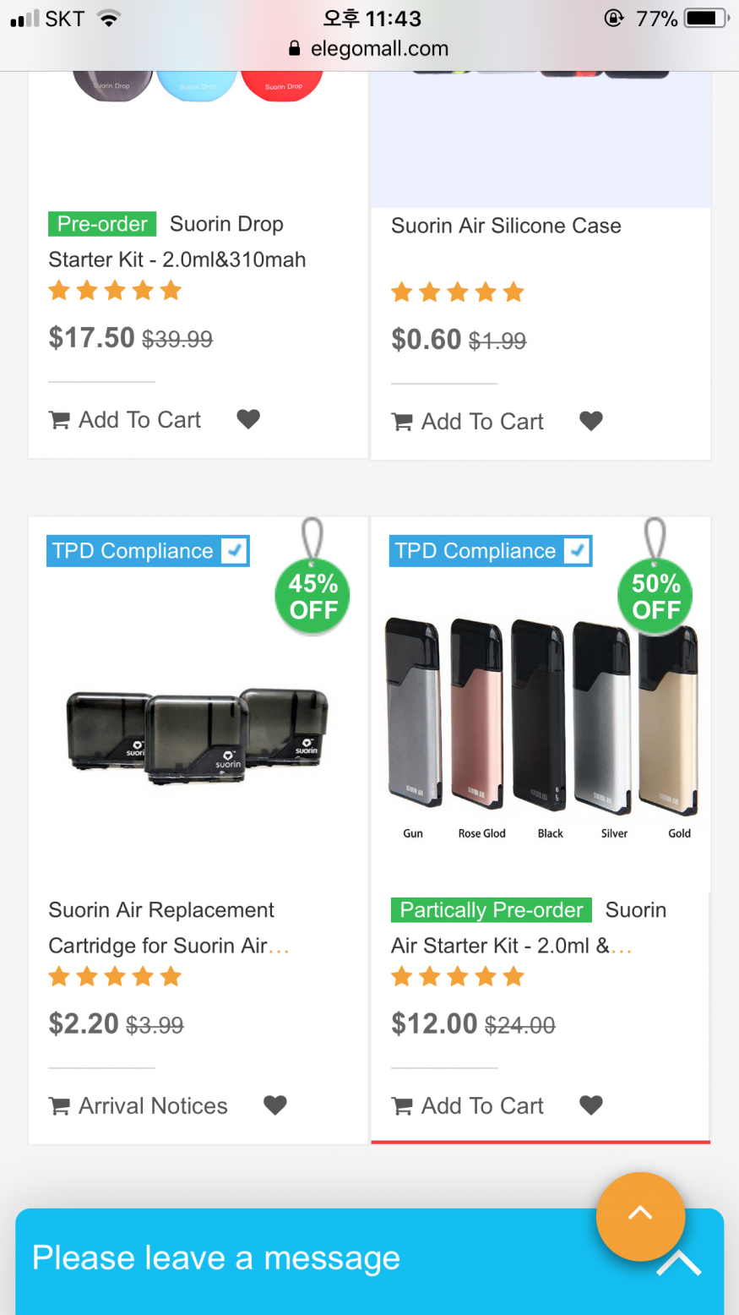
Task: Toggle TPD Compliance checkbox on cartridge product
Action: [x=234, y=551]
